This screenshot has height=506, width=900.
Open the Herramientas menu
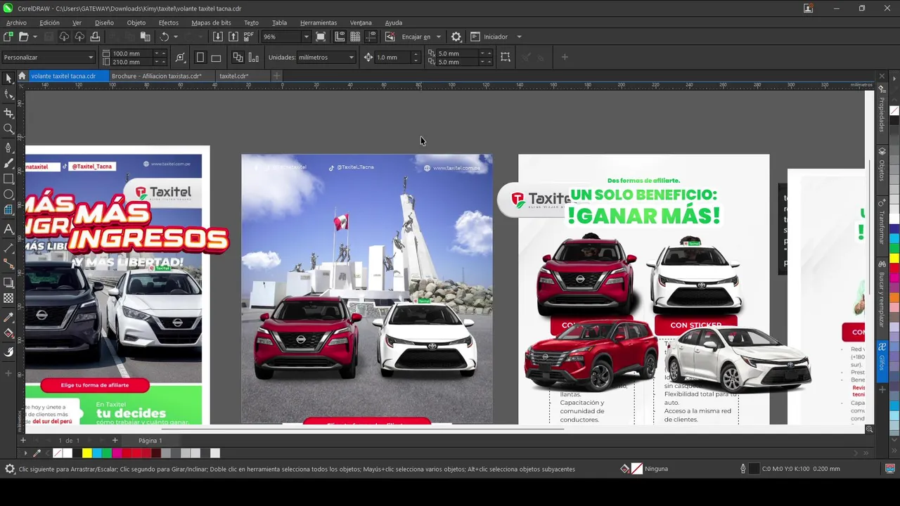(319, 22)
